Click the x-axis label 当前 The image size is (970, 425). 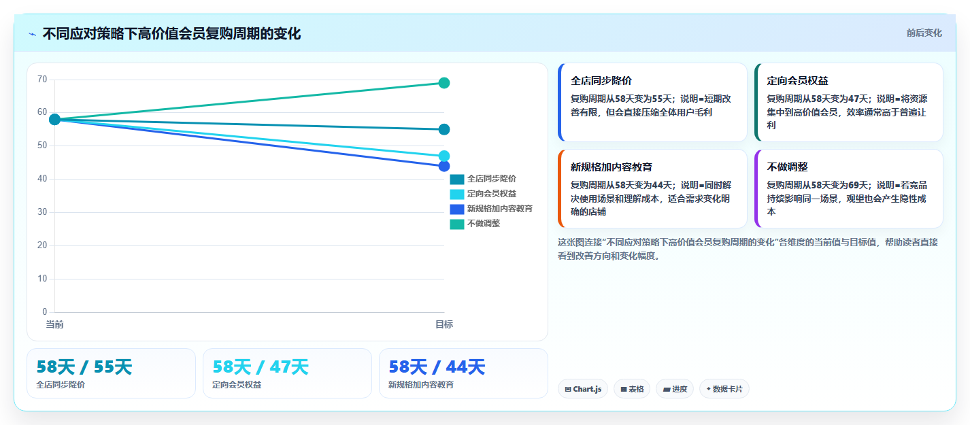pos(55,325)
